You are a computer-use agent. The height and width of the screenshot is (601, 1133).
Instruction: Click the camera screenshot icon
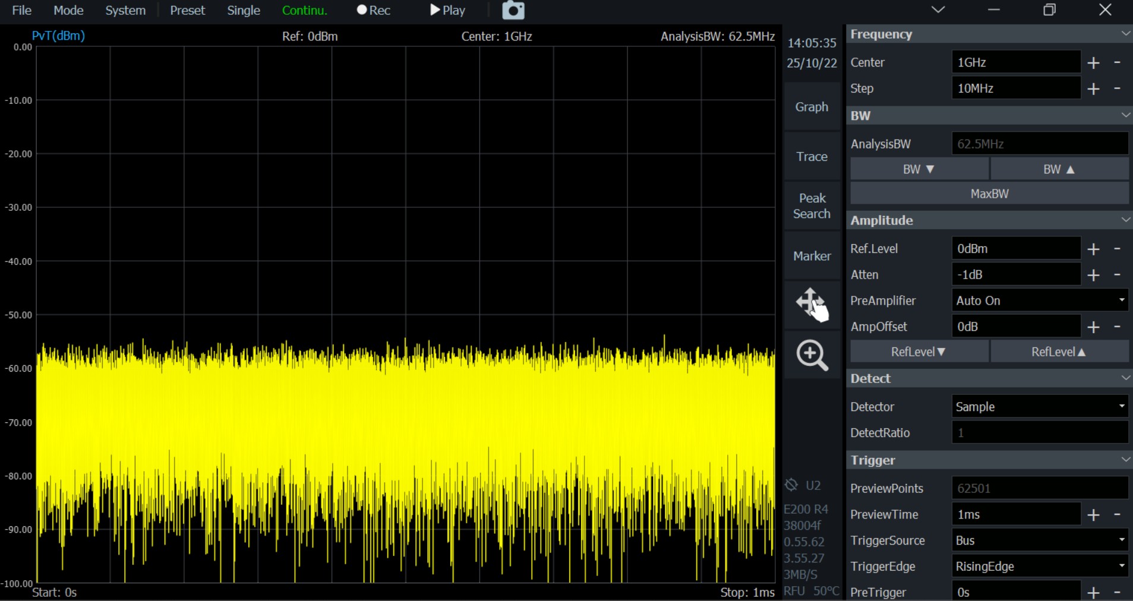point(513,11)
